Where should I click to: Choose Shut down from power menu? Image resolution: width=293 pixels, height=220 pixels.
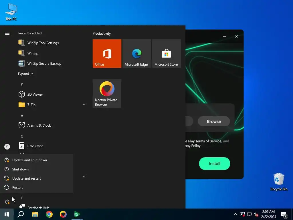37,169
